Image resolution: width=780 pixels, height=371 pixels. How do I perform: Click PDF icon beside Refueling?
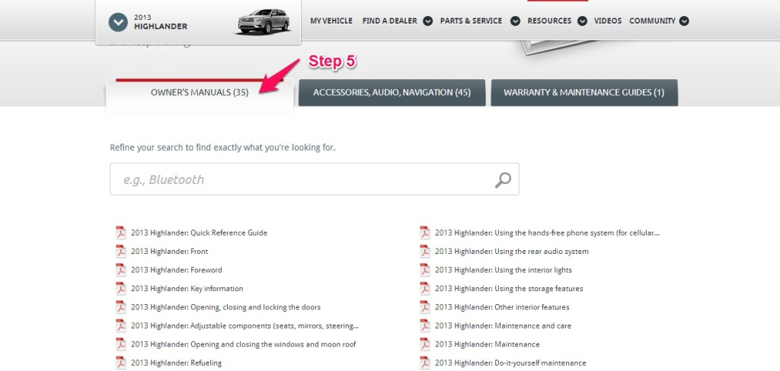[121, 363]
